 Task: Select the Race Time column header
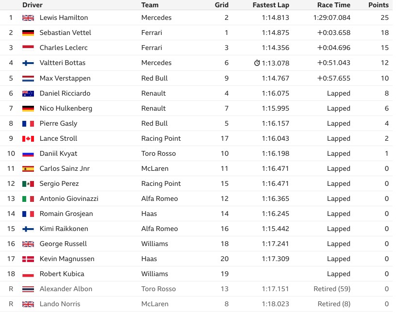point(333,5)
